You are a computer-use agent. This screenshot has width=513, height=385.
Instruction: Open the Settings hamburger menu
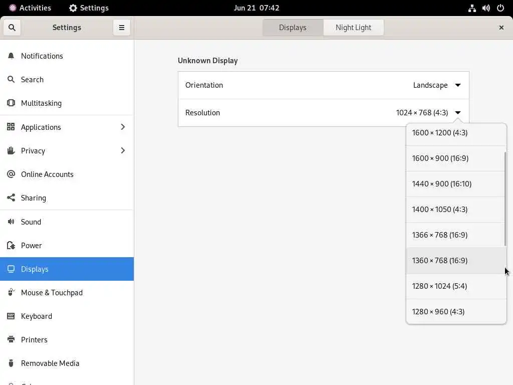click(x=121, y=28)
